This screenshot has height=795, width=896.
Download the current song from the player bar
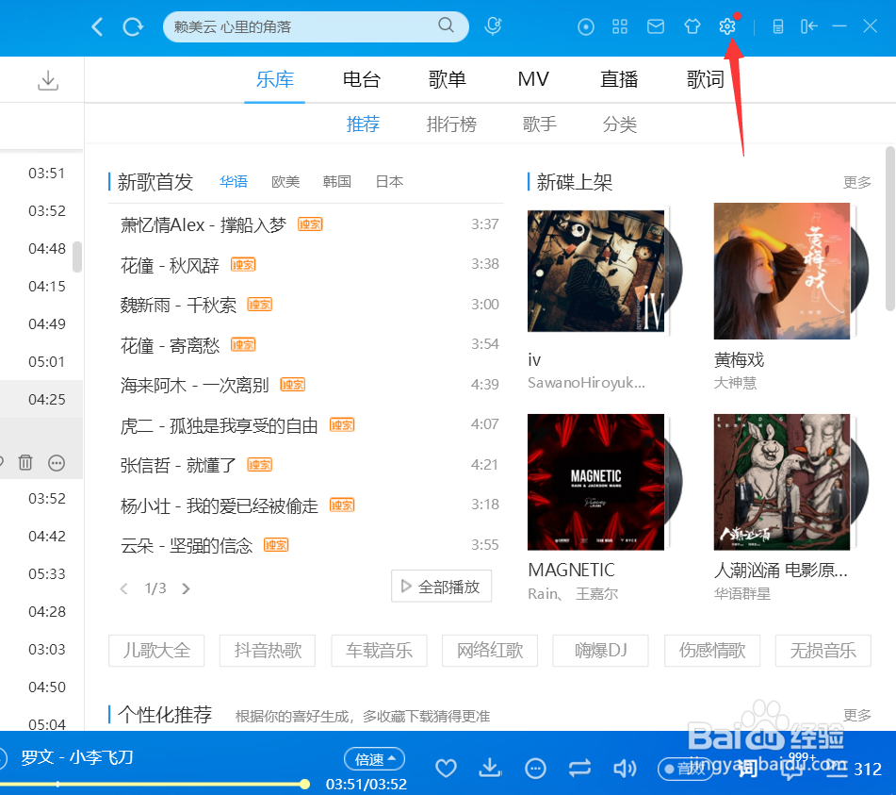[x=490, y=768]
